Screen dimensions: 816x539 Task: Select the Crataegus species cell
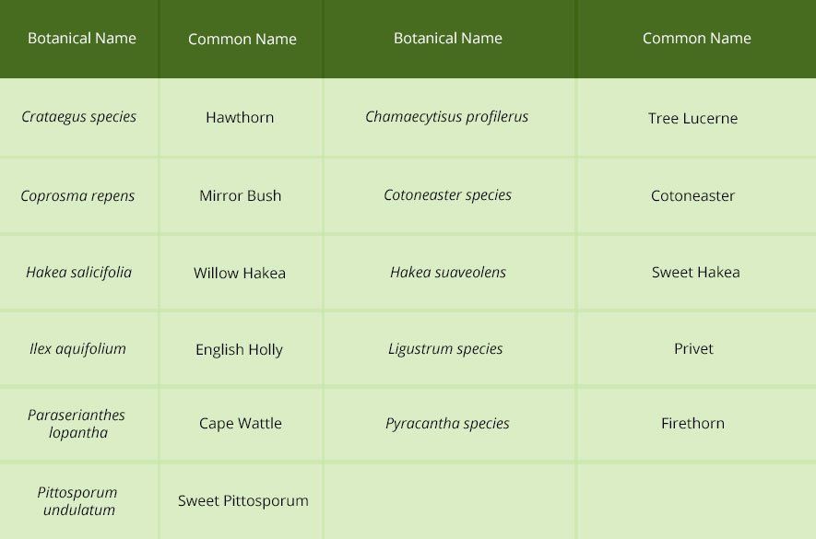tap(79, 117)
